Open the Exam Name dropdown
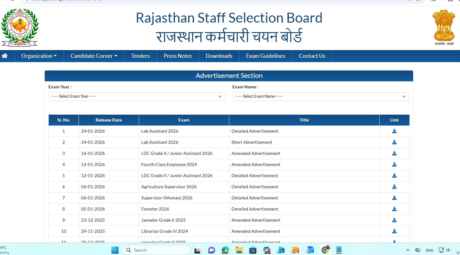460x255 pixels. pos(321,96)
